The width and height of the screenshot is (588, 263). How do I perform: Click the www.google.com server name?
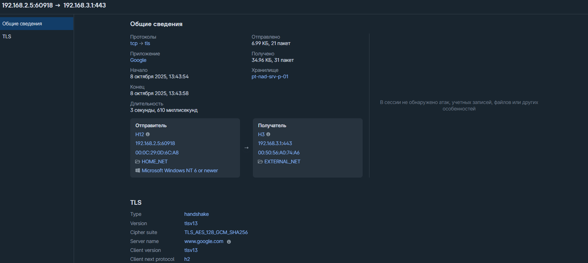204,241
